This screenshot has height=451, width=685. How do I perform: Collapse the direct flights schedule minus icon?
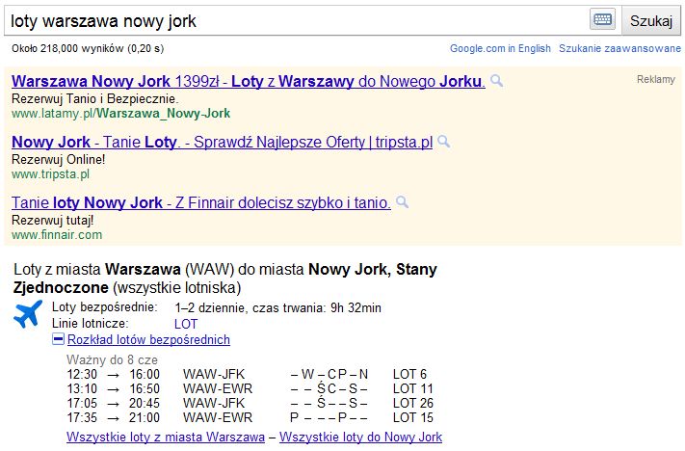[x=58, y=340]
